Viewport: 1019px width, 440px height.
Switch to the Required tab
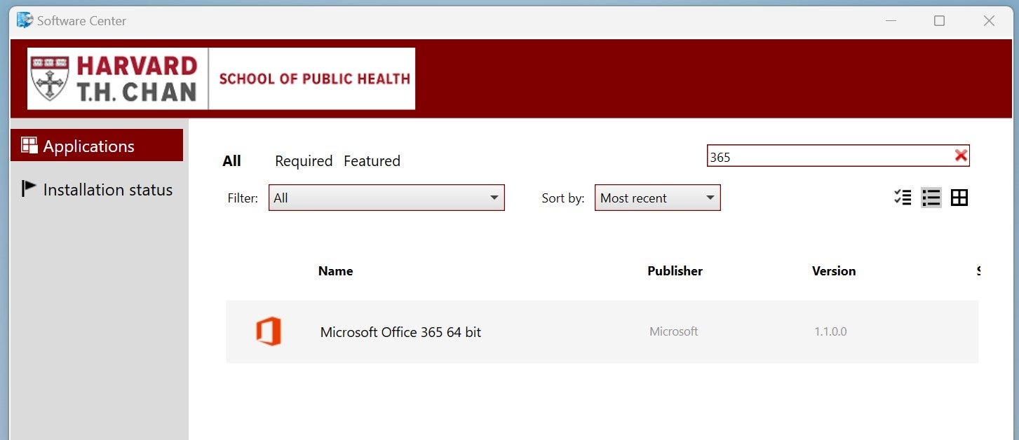pyautogui.click(x=304, y=161)
